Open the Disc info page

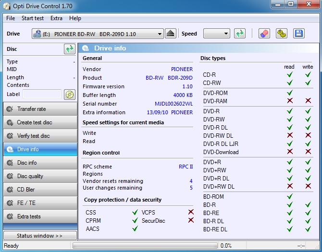point(40,163)
